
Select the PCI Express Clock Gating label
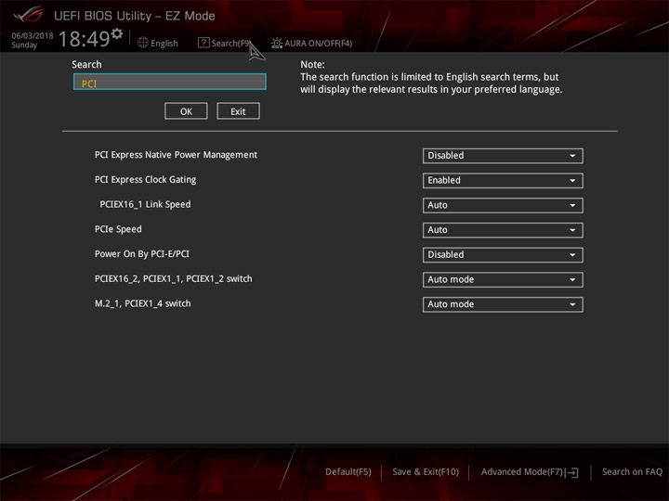(146, 180)
